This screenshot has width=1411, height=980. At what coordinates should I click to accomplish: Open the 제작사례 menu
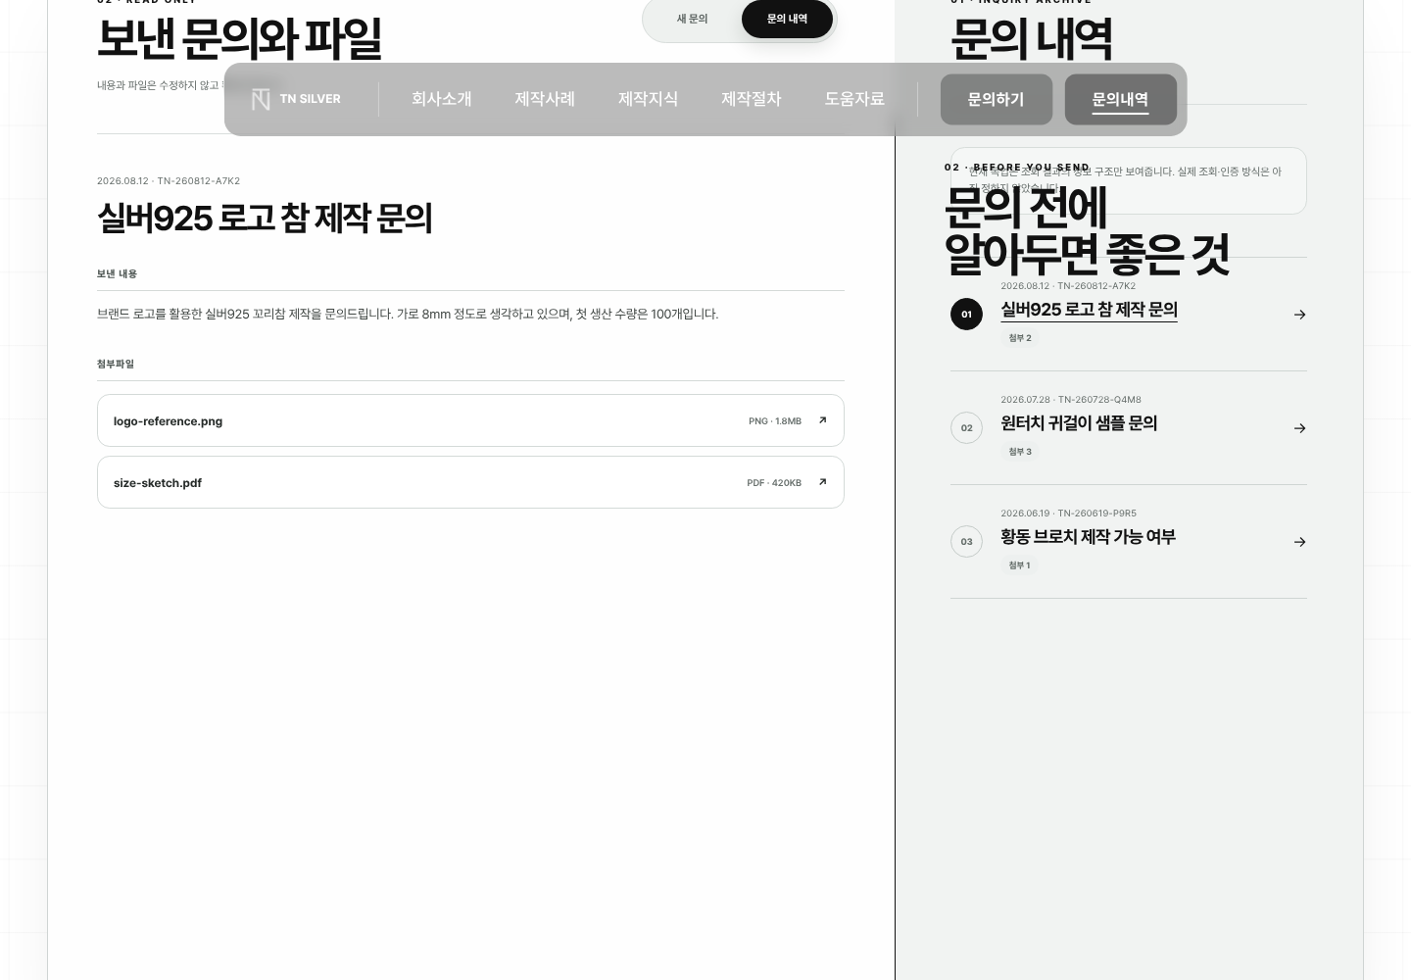545,99
